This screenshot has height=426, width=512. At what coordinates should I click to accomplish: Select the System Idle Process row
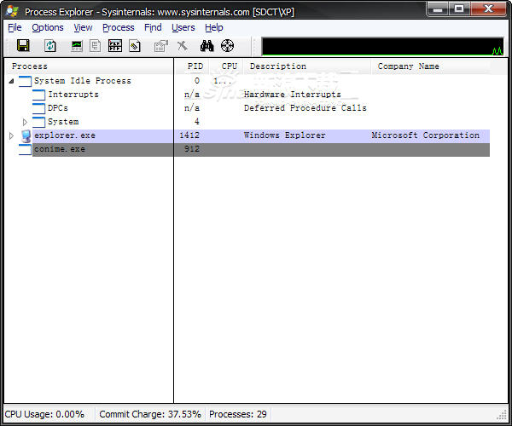pyautogui.click(x=248, y=81)
